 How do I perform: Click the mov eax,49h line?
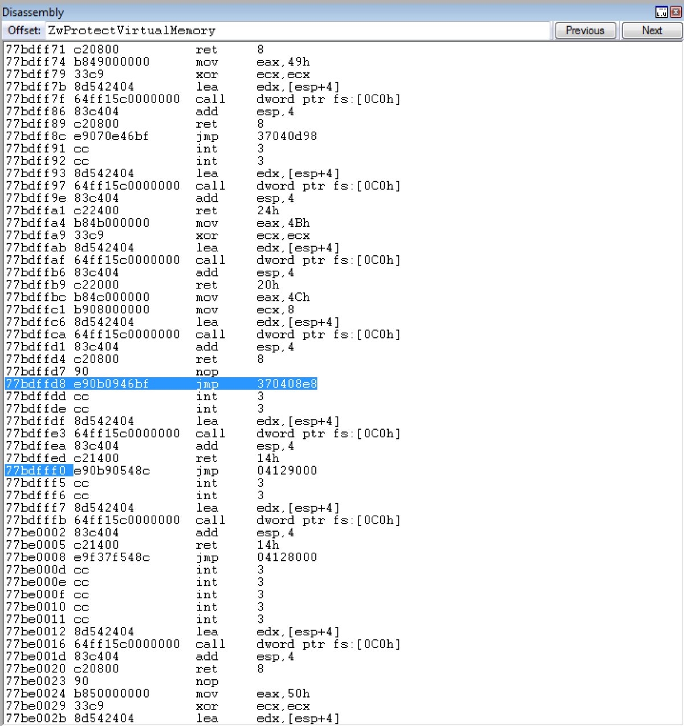point(158,62)
